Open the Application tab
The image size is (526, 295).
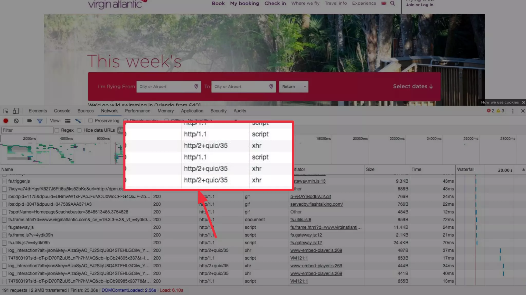click(x=192, y=111)
